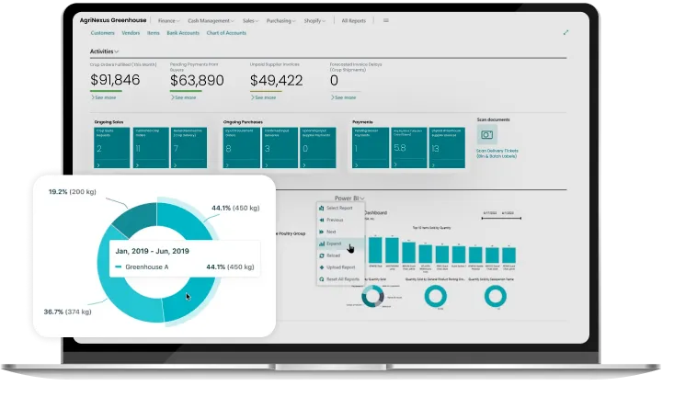The image size is (674, 397).
Task: Open the Finance dropdown menu
Action: (168, 19)
